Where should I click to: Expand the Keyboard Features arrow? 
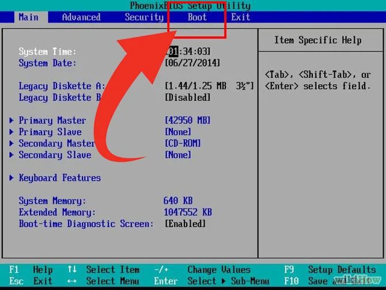[x=12, y=178]
